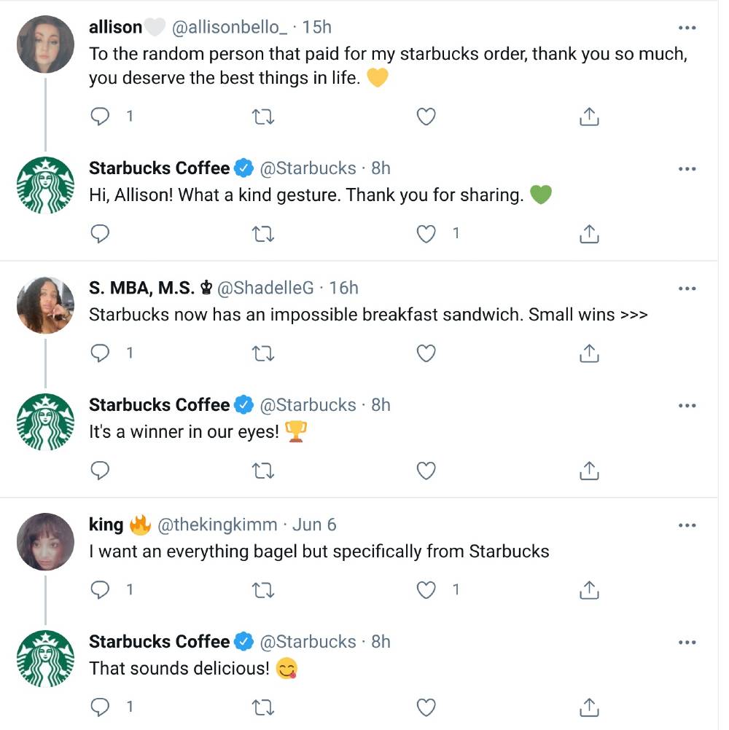Retweet Starbucks' reply to Allison
Image resolution: width=729 pixels, height=730 pixels.
262,234
